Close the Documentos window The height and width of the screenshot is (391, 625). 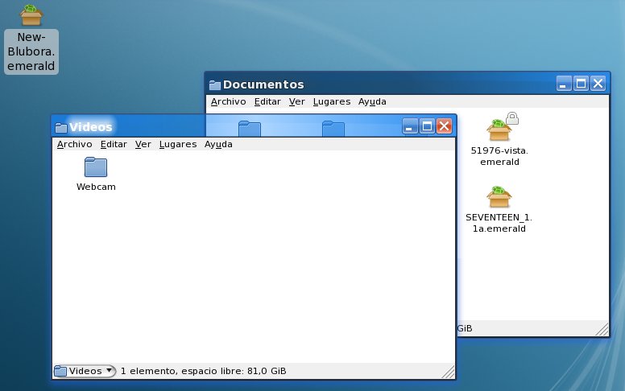pyautogui.click(x=598, y=84)
